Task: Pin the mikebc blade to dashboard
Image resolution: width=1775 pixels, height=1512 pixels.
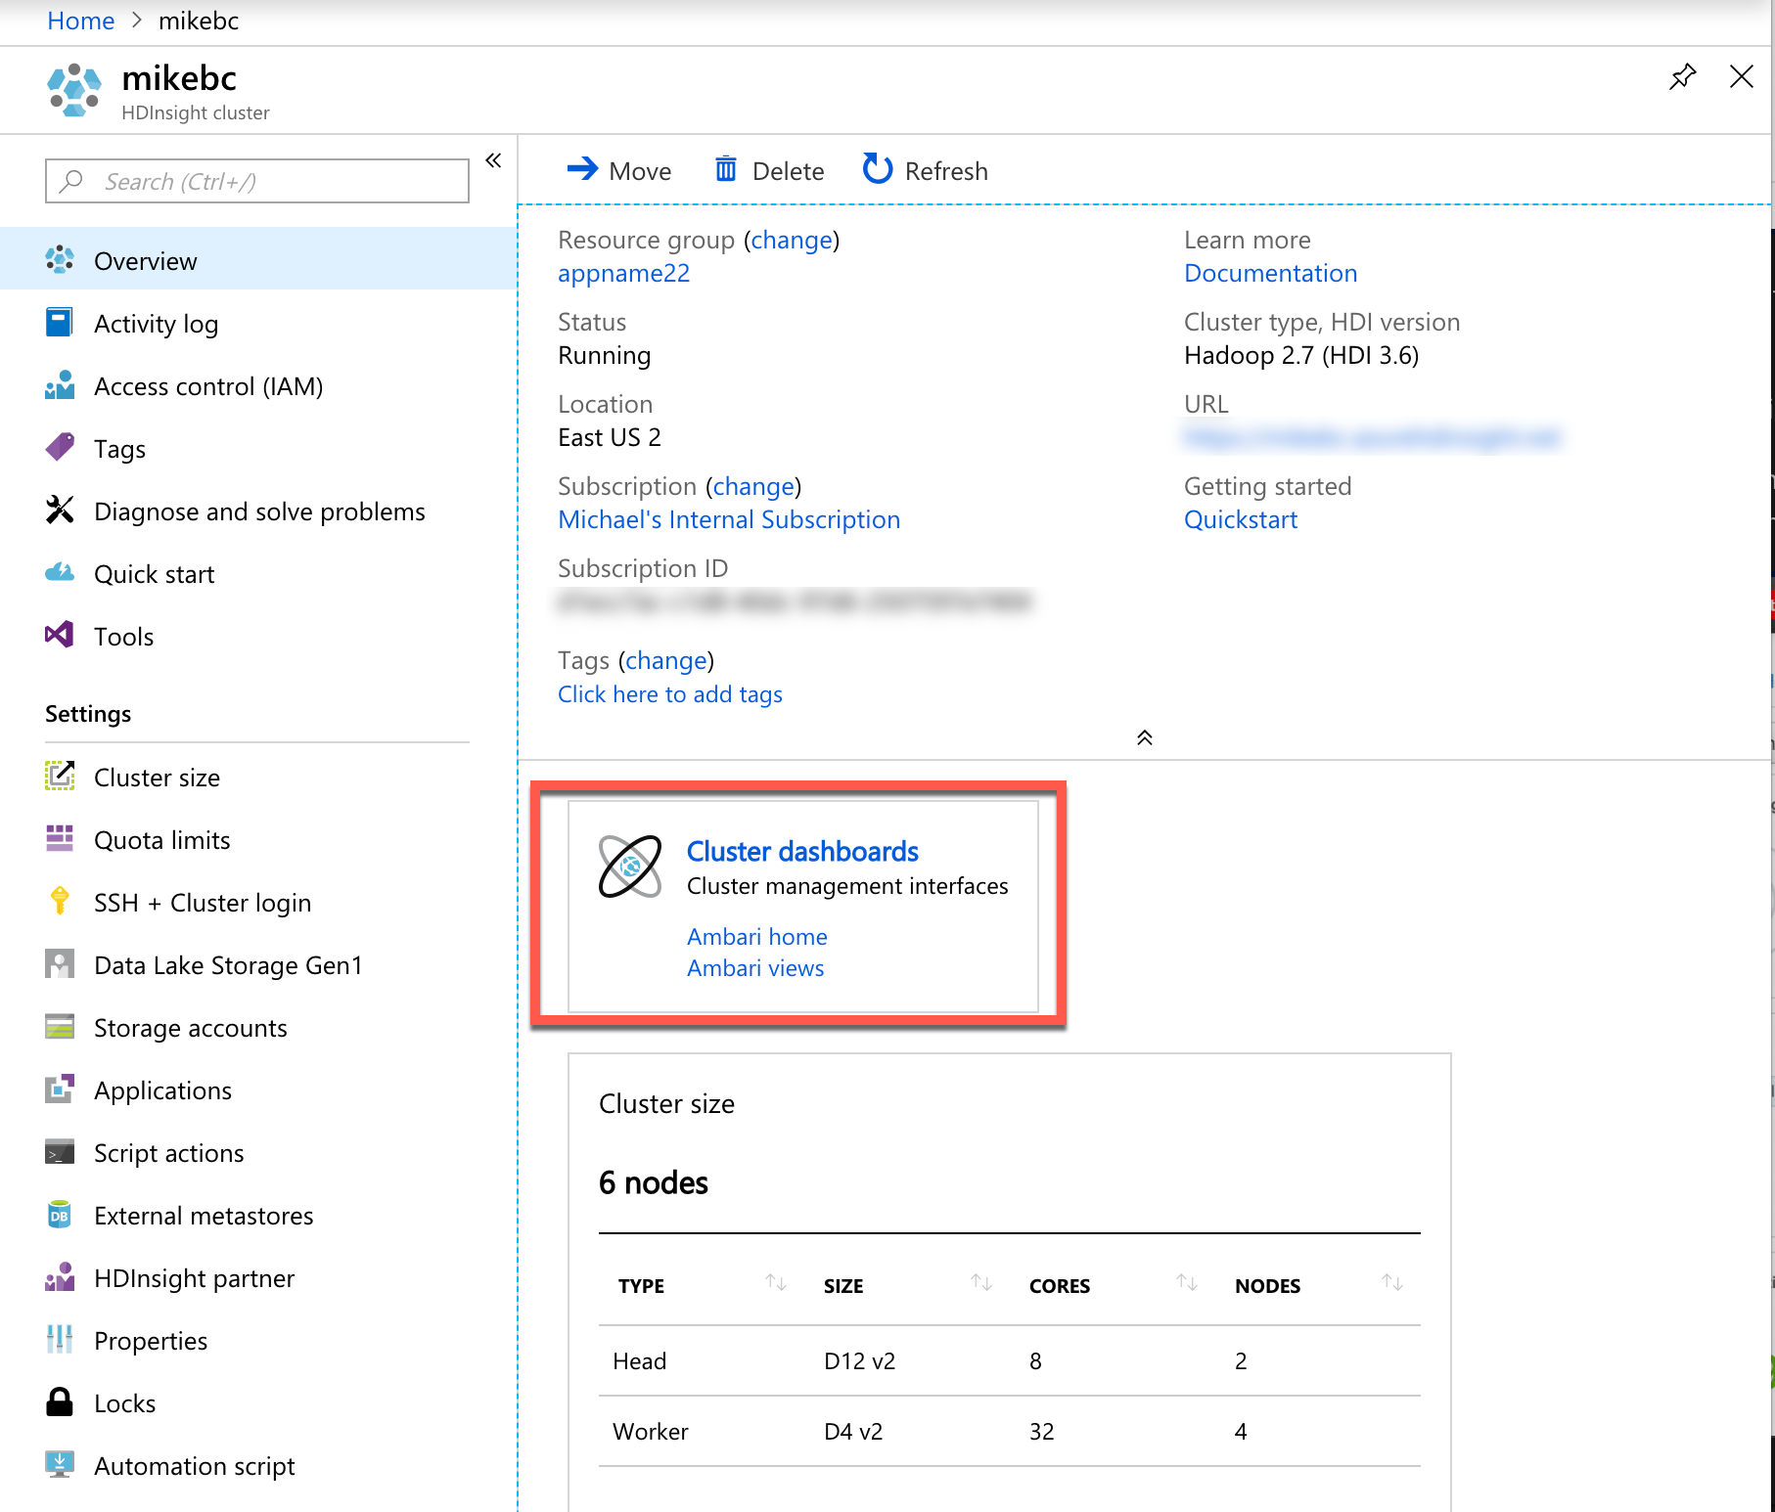Action: pos(1682,76)
